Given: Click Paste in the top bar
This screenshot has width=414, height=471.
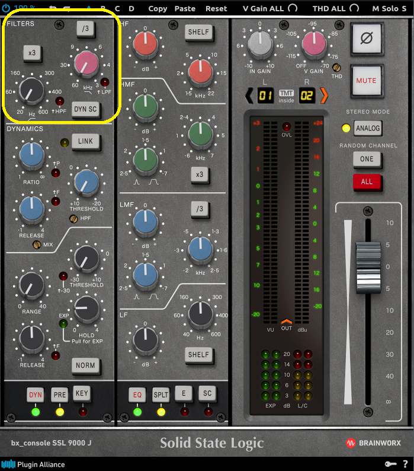Looking at the screenshot, I should pyautogui.click(x=185, y=8).
